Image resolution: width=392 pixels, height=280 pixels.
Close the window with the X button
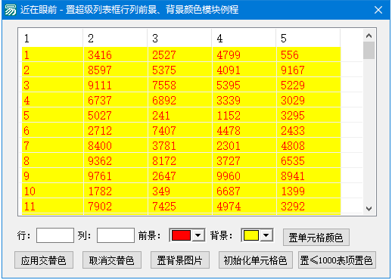click(378, 10)
